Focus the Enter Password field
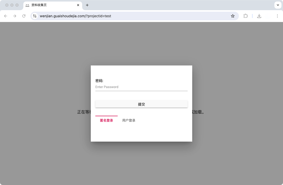Viewport: 283px width, 185px height. 141,87
